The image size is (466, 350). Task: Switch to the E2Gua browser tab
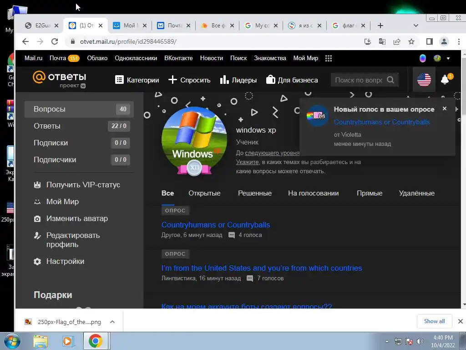click(41, 26)
